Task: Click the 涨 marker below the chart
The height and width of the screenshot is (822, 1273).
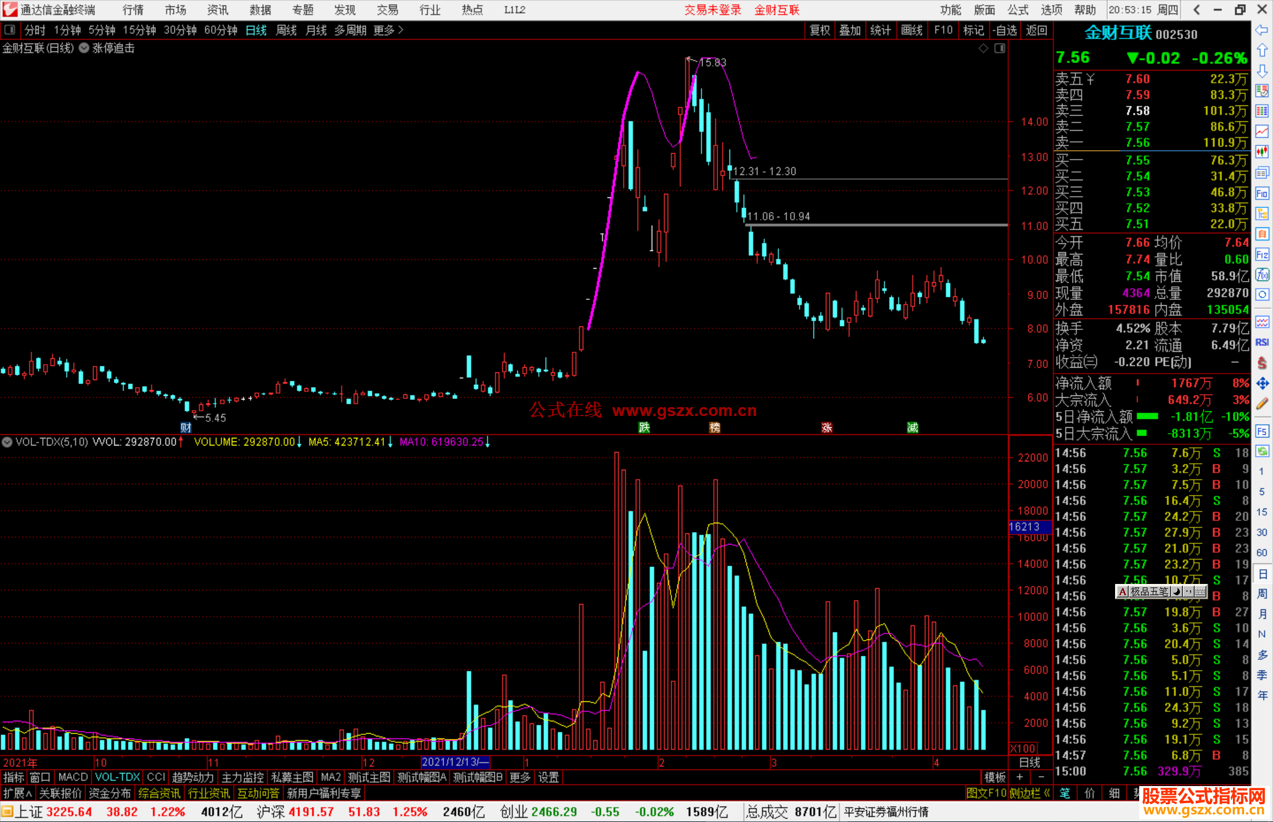Action: [827, 427]
